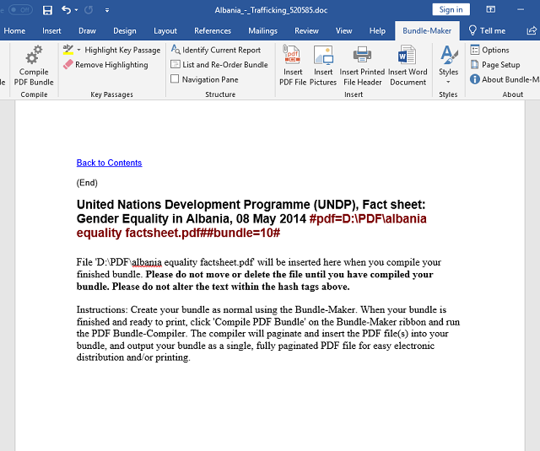Enable the Navigation Pane checkbox
This screenshot has height=451, width=540.
[175, 79]
